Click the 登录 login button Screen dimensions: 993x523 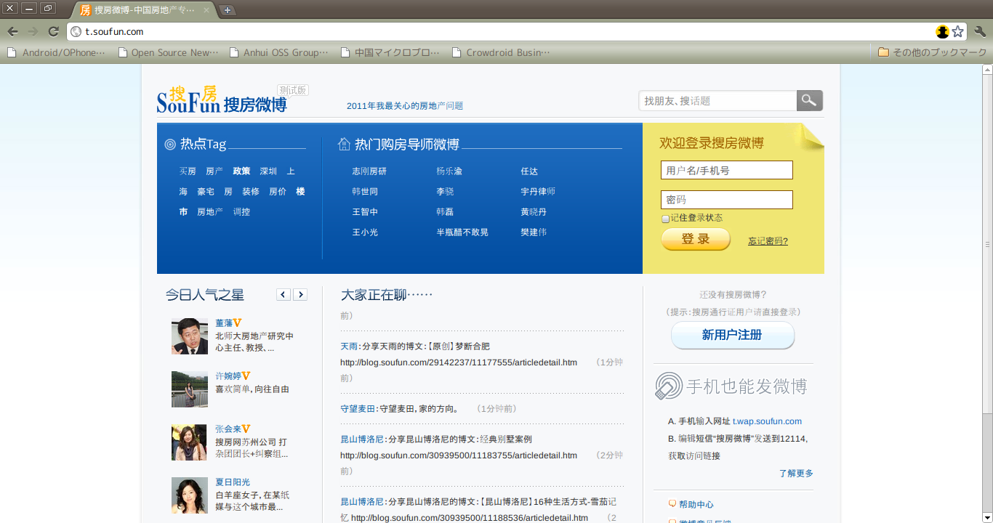(x=696, y=239)
